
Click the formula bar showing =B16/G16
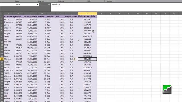(116, 7)
